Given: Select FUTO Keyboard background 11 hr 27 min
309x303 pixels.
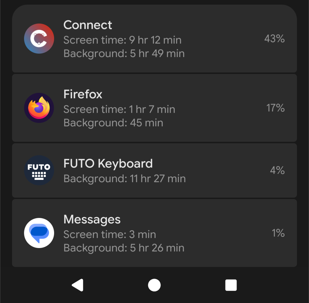Looking at the screenshot, I should [124, 179].
